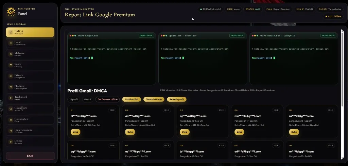Click the FSM.Monster gear logo icon
This screenshot has width=348, height=166.
11,12
